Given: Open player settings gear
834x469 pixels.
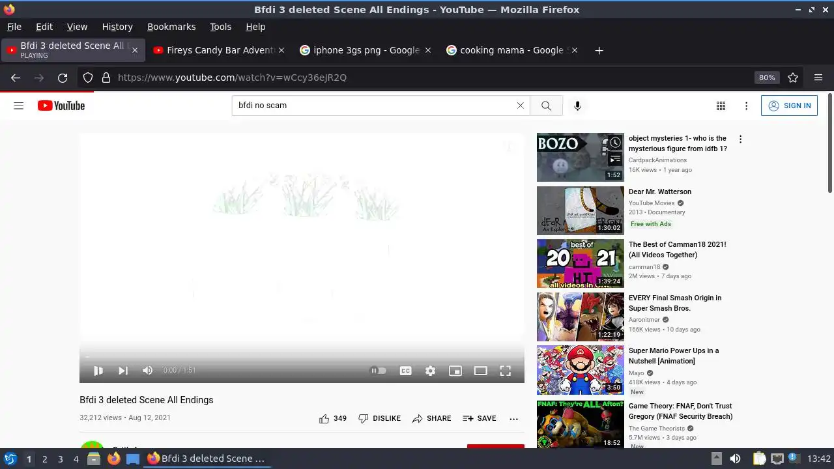Looking at the screenshot, I should coord(430,371).
